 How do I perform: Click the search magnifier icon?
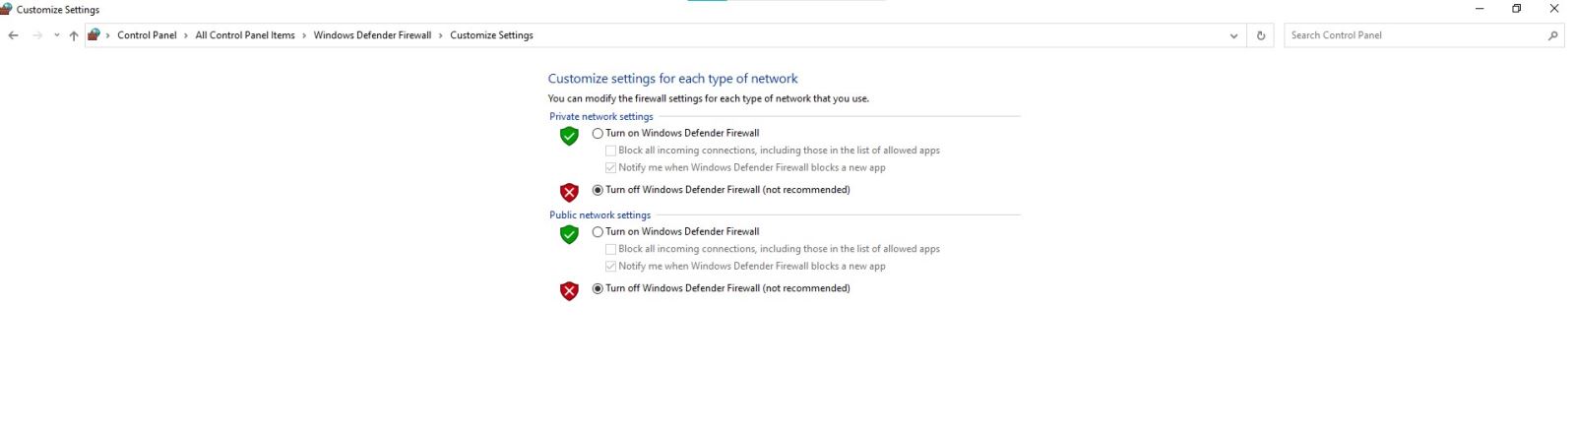(x=1553, y=35)
